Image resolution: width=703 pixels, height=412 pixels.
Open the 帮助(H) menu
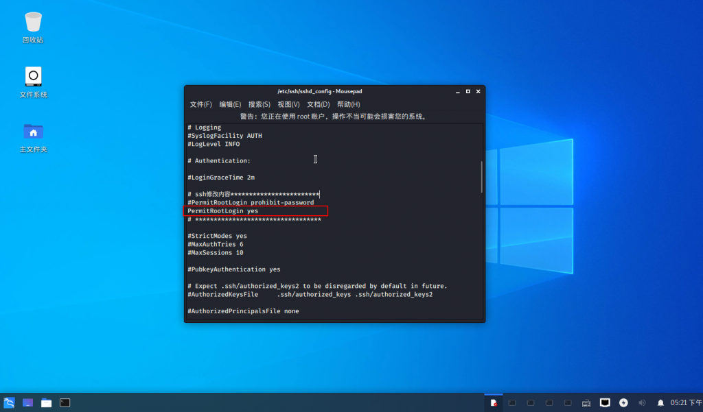[348, 104]
